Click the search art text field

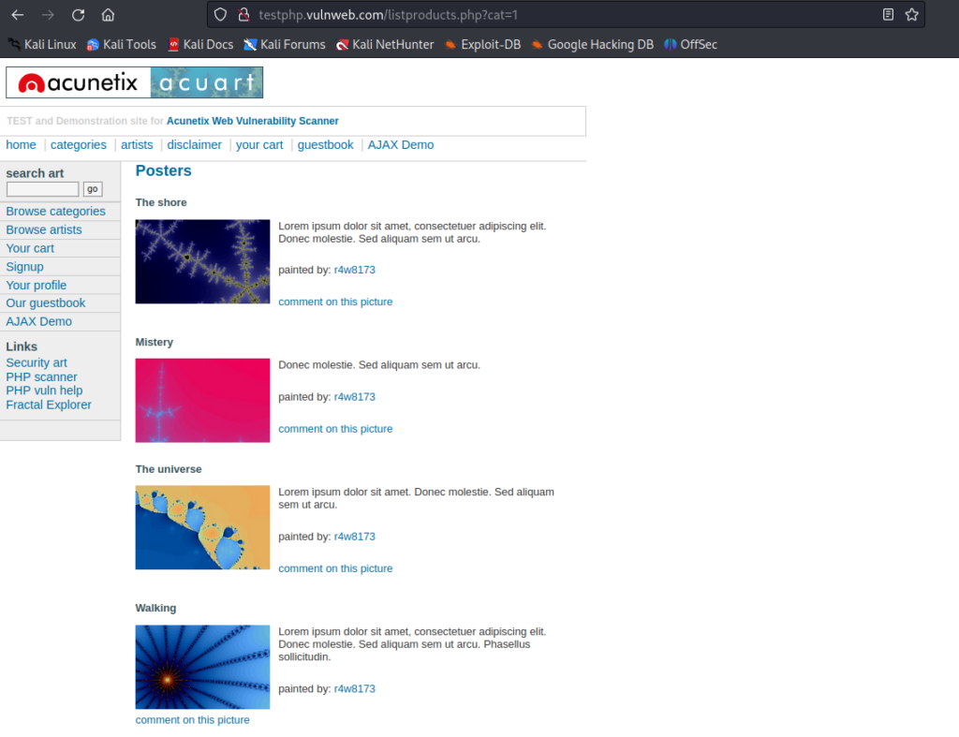click(43, 189)
